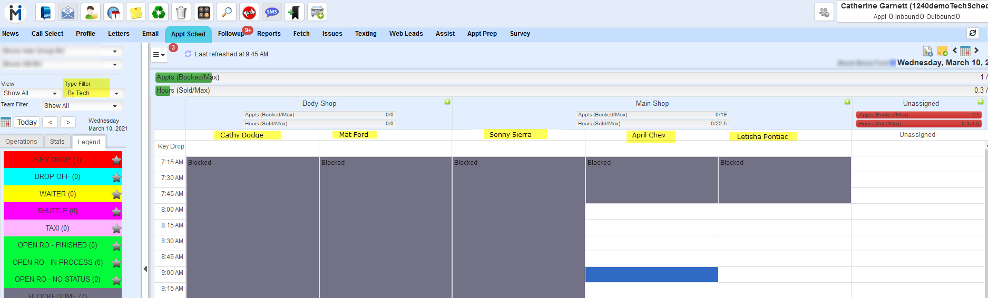Expand the Team Filter Show All dropdown

click(x=81, y=106)
